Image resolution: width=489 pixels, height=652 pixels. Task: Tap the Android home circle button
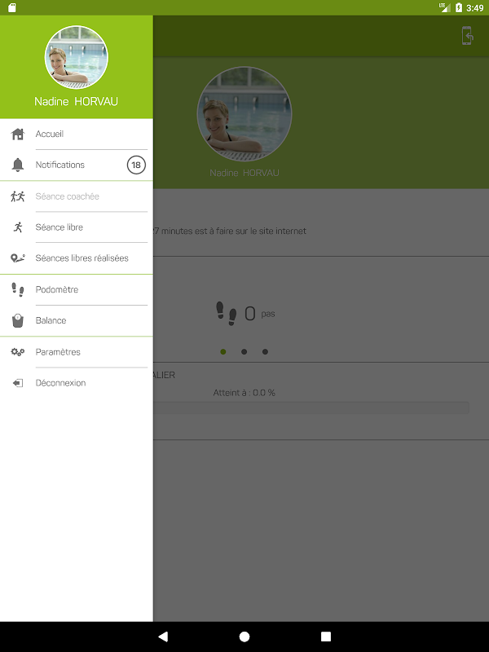pos(244,637)
